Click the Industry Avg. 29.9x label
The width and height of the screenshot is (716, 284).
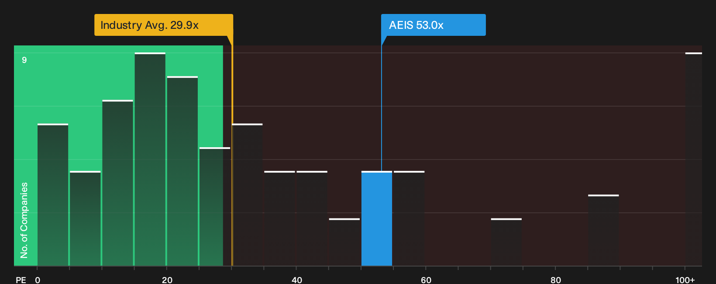point(163,25)
